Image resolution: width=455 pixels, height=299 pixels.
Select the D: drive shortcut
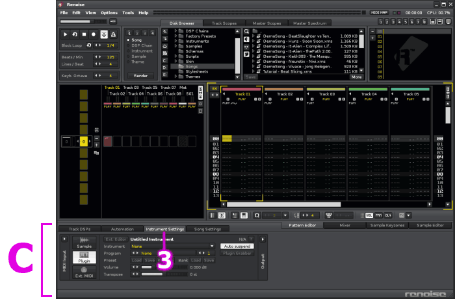pyautogui.click(x=165, y=67)
